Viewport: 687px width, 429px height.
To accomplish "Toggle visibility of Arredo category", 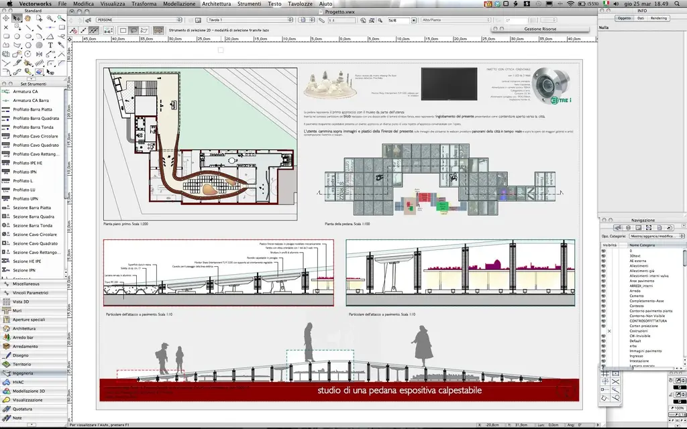I will pos(603,291).
